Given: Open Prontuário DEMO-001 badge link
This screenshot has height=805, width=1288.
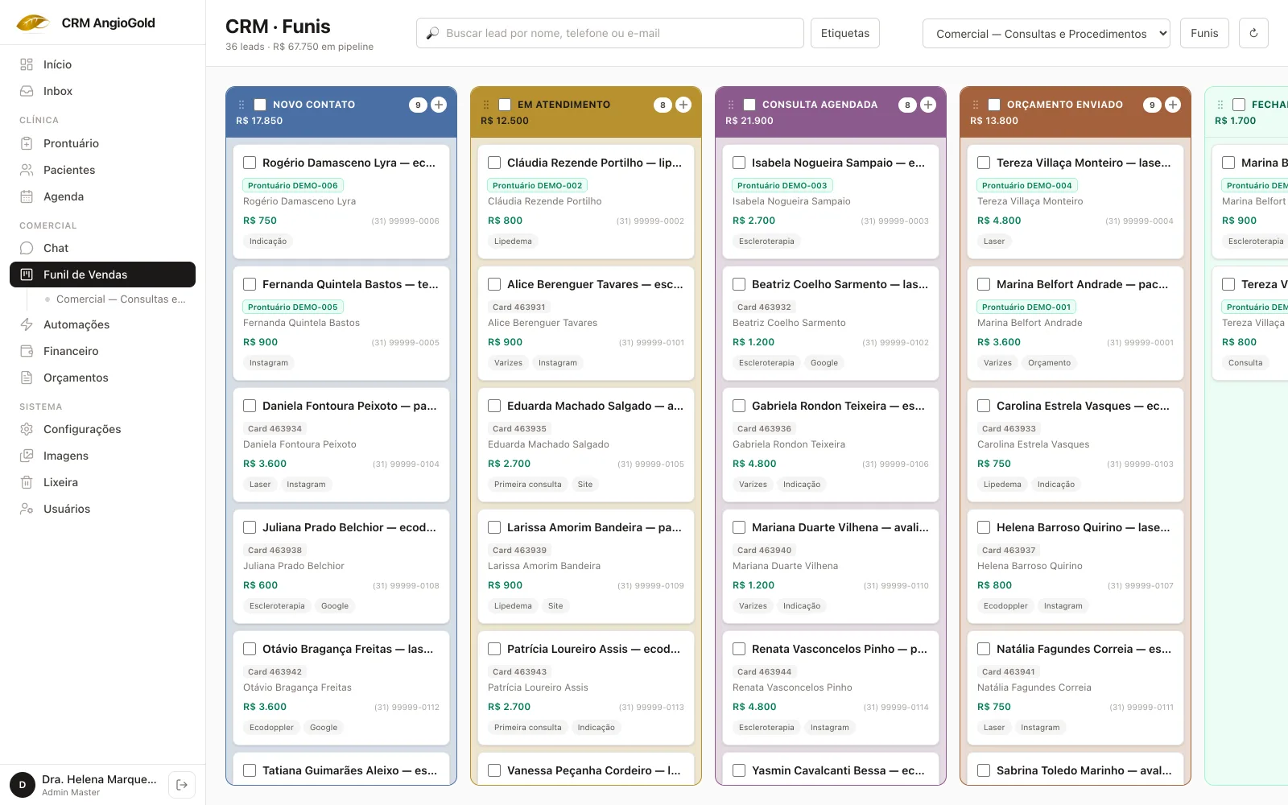Looking at the screenshot, I should point(1026,307).
